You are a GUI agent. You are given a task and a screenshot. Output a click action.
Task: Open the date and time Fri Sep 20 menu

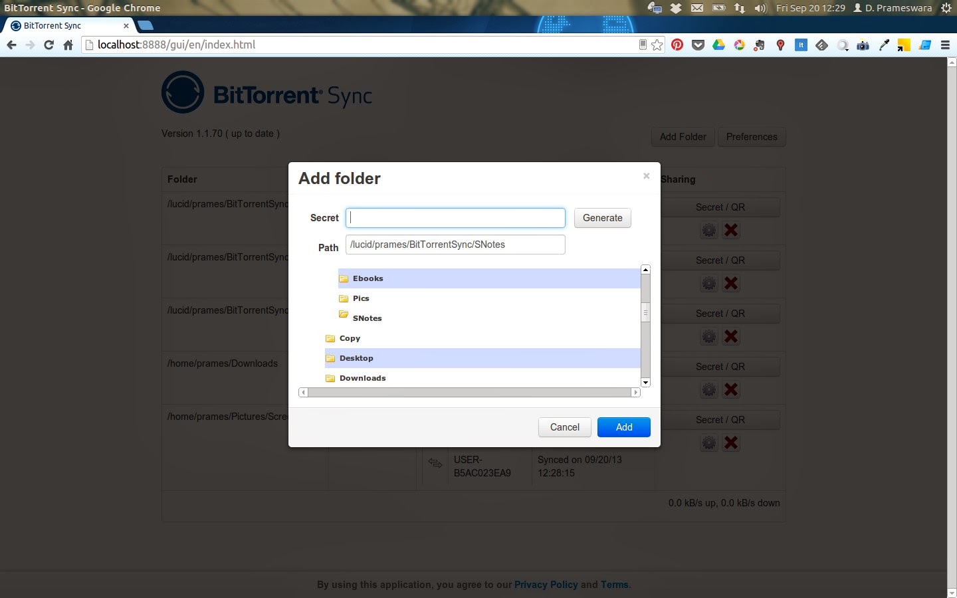click(811, 8)
